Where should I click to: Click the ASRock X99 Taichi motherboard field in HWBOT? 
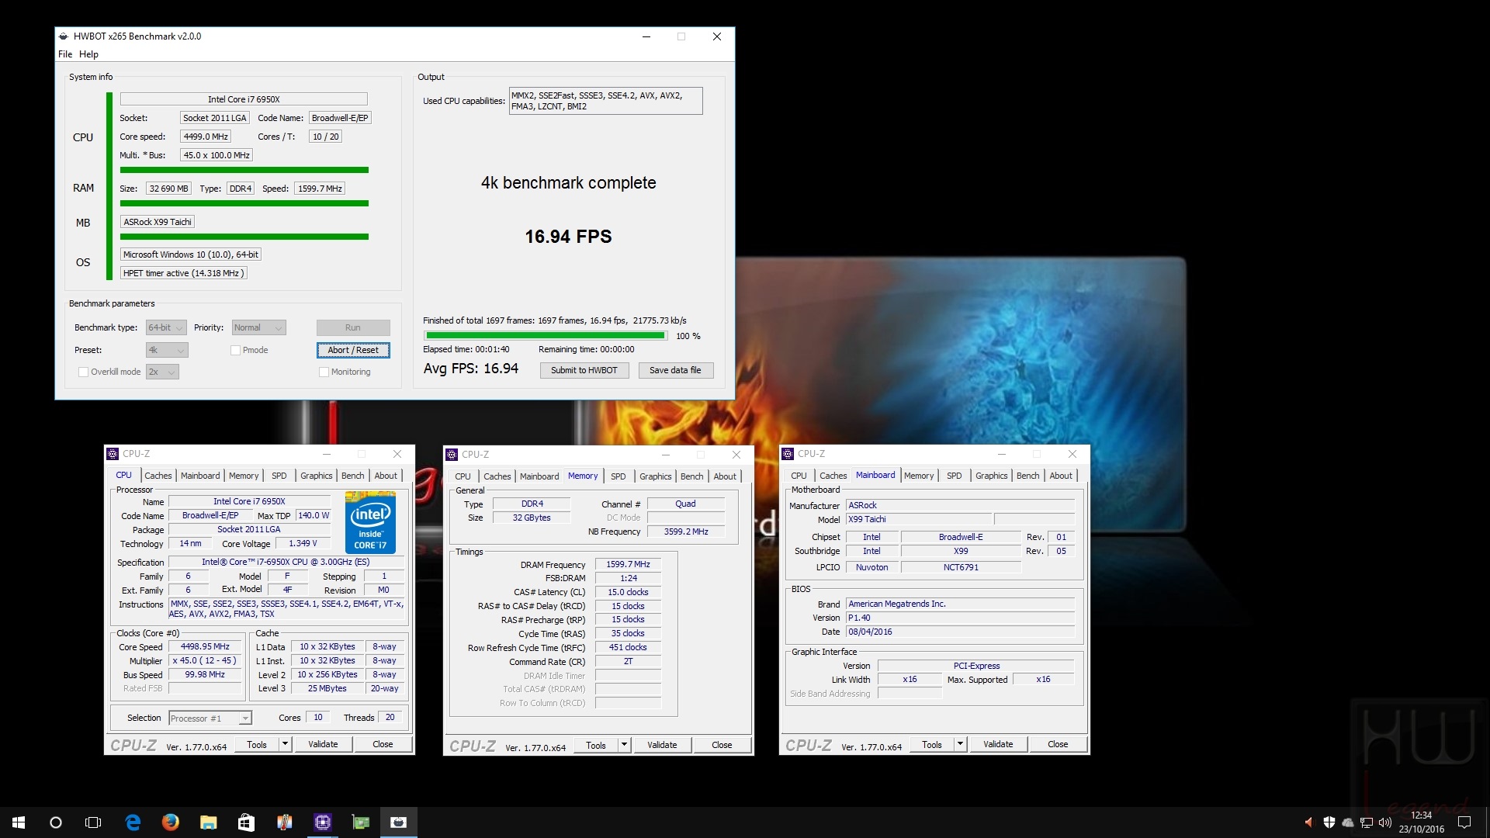(158, 222)
